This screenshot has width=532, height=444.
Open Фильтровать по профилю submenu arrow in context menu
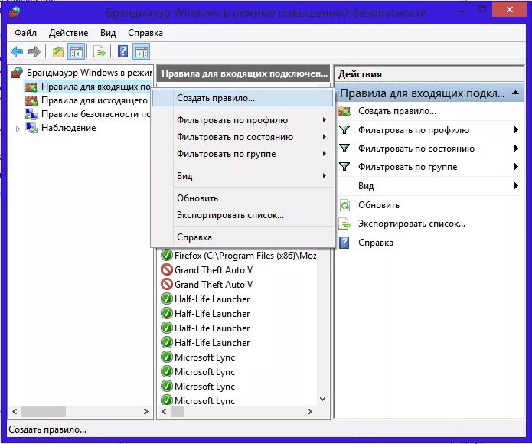click(x=325, y=120)
